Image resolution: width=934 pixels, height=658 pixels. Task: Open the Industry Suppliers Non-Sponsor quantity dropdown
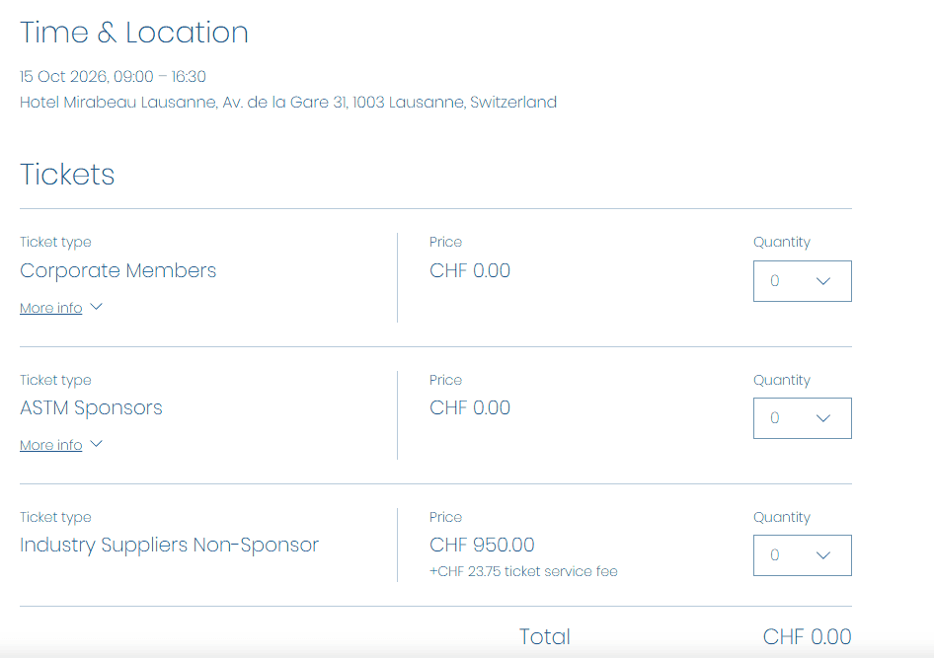[802, 555]
